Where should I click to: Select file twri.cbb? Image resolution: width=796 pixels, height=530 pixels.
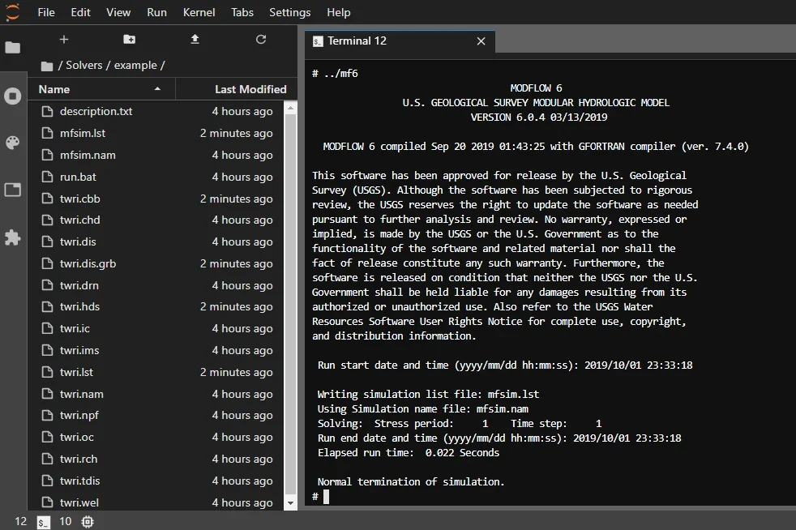point(156,199)
